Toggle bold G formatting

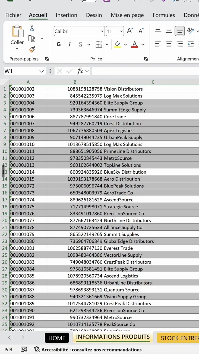tap(59, 44)
